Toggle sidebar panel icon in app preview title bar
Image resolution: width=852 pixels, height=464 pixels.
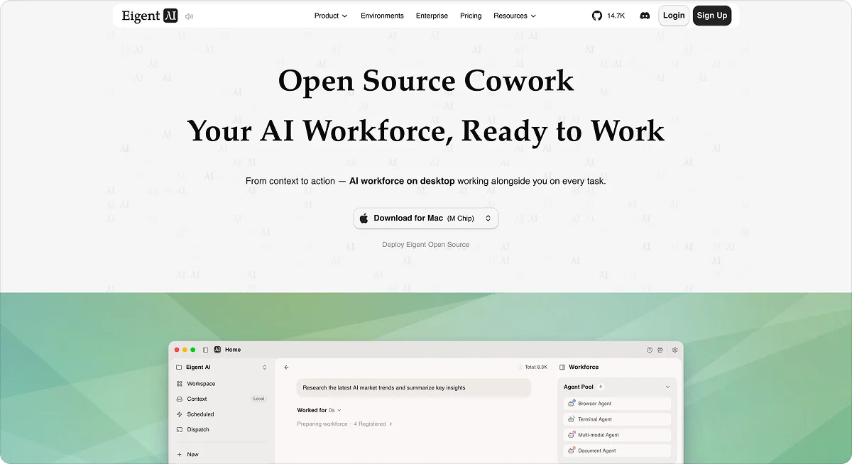206,350
